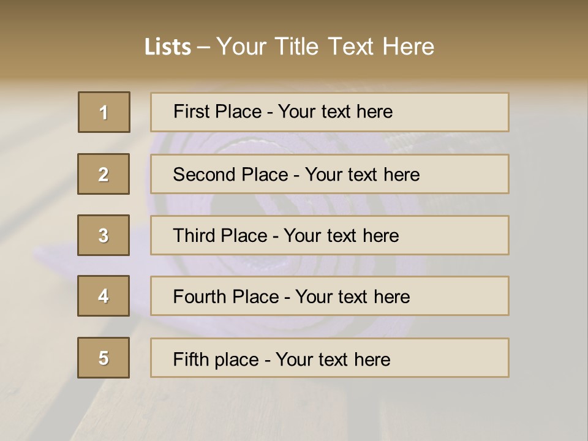
Task: Click the number 3 box
Action: (x=104, y=235)
